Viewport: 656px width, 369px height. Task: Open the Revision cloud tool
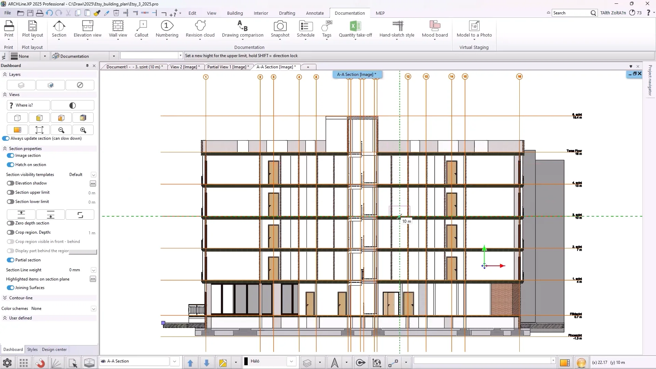[200, 26]
